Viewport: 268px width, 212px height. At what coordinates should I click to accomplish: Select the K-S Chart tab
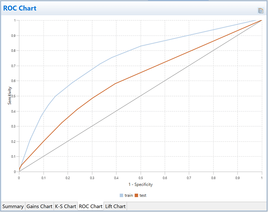click(x=65, y=206)
